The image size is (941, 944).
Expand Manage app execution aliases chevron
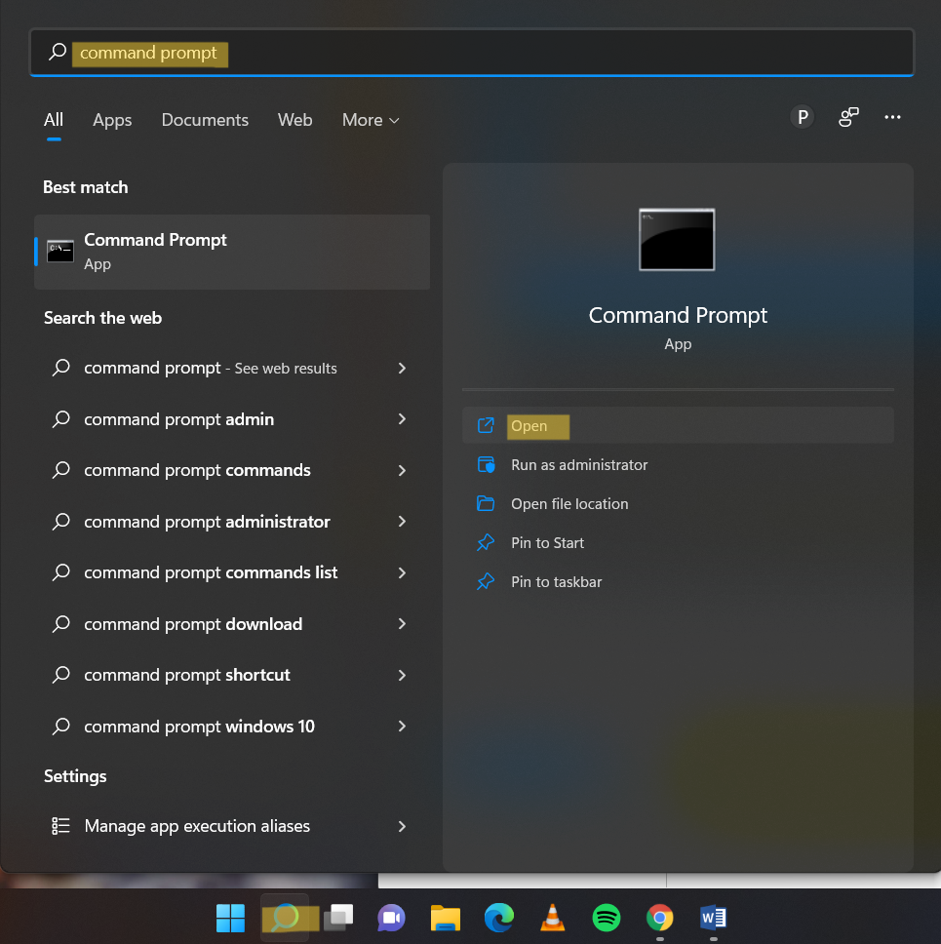tap(402, 826)
